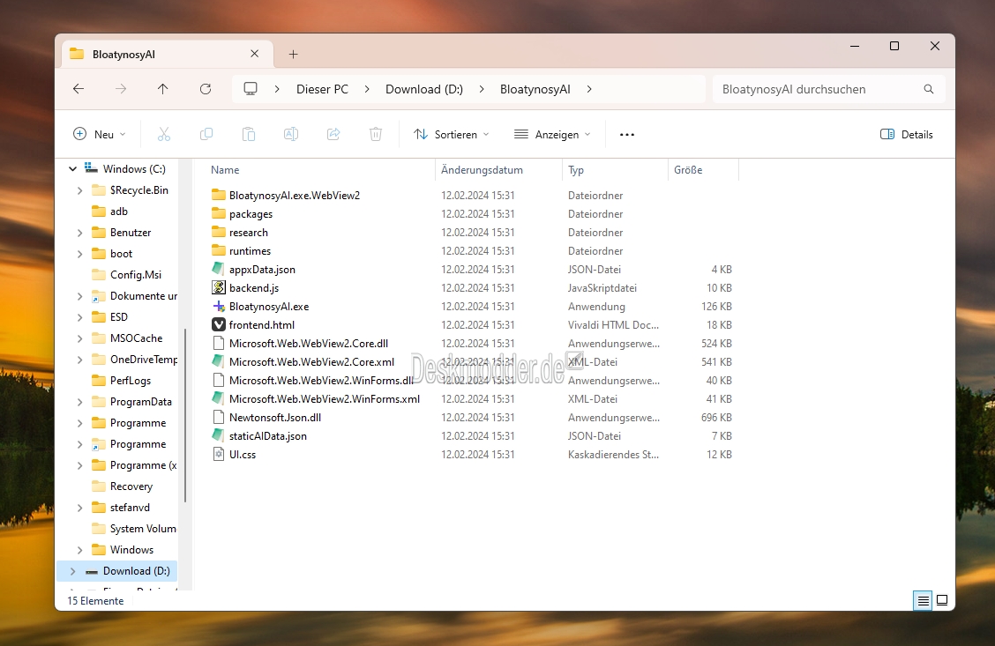
Task: Close the BloatynosyAI tab
Action: pos(254,54)
